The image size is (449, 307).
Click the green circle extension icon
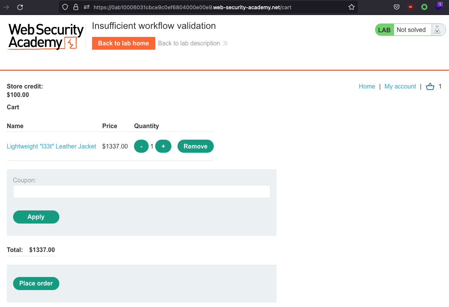pos(424,7)
